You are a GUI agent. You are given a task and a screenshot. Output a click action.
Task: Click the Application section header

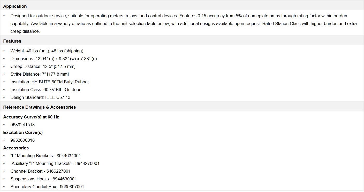pos(182,6)
